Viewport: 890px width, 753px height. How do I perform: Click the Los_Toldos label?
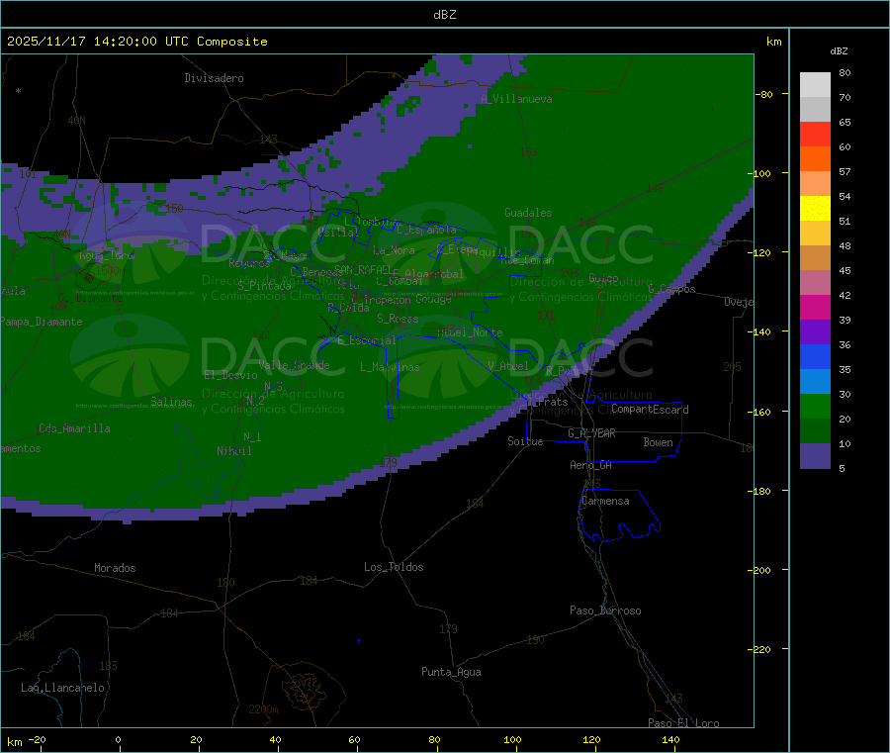coord(394,567)
